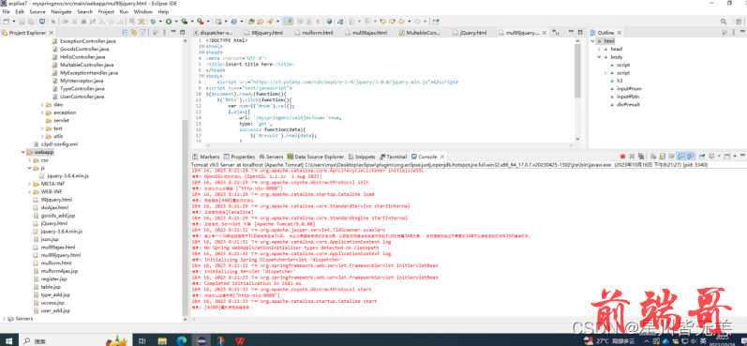Image resolution: width=747 pixels, height=346 pixels.
Task: Maximize the Project Explorer panel
Action: [x=182, y=33]
